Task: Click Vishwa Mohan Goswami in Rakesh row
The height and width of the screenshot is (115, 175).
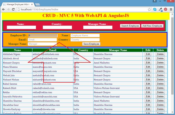Action: coord(107,88)
